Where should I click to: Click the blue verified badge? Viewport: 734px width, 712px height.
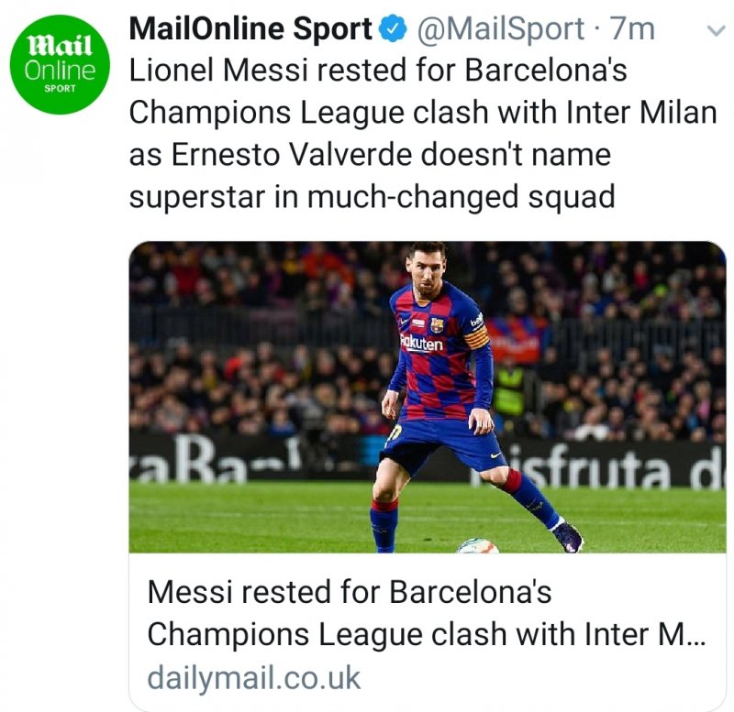tap(395, 29)
